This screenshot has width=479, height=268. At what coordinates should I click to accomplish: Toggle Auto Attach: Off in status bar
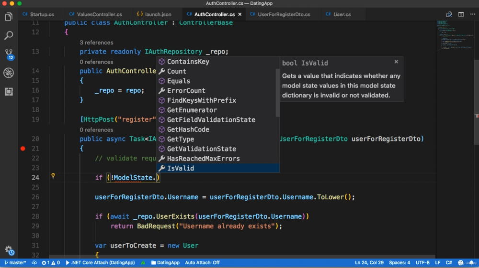coord(202,263)
